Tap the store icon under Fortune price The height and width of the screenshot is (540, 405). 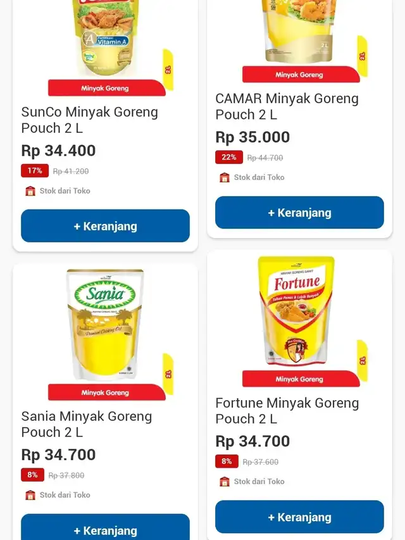point(225,482)
